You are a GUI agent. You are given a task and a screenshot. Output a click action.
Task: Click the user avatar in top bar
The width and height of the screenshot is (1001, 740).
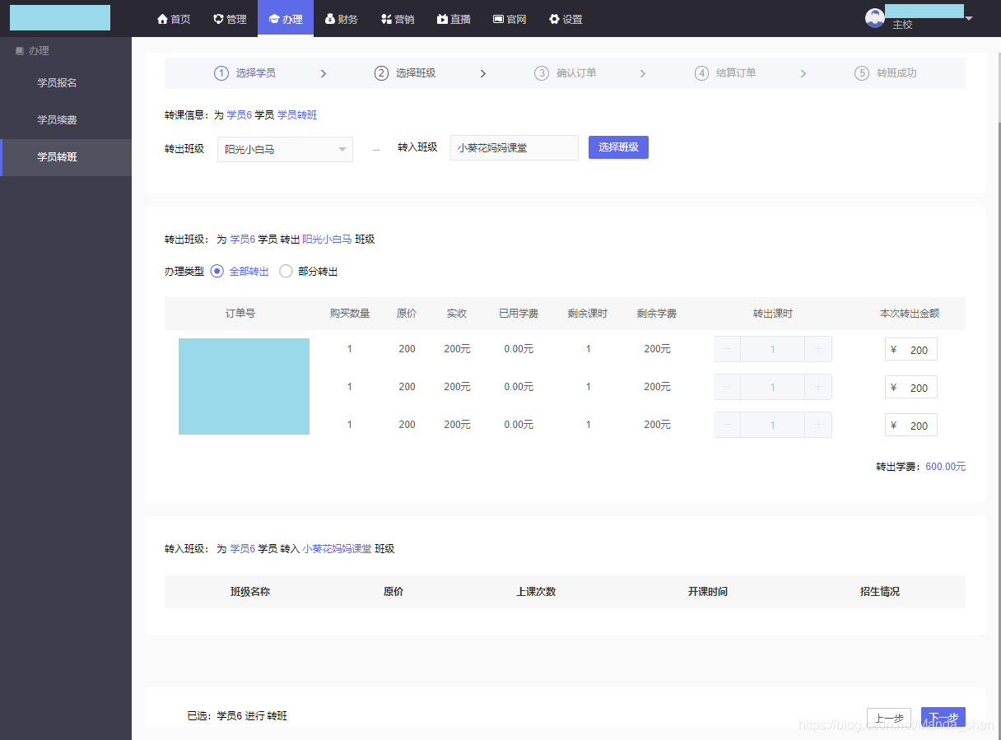[x=874, y=16]
